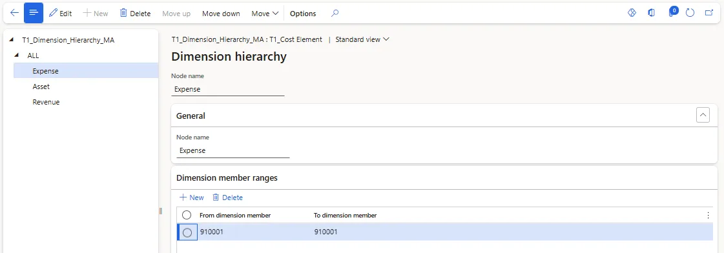724x253 pixels.
Task: Delete the selected hierarchy node
Action: pos(135,14)
